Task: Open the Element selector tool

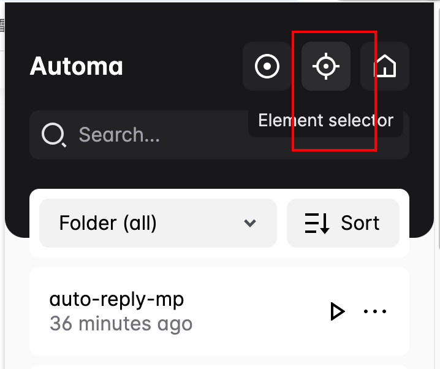Action: click(x=325, y=66)
